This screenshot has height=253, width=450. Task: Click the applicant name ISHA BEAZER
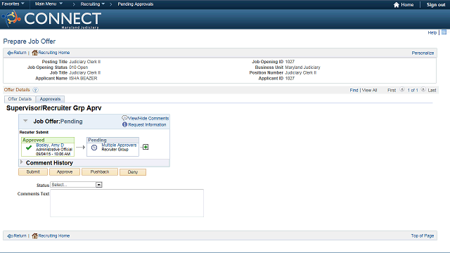click(x=83, y=78)
